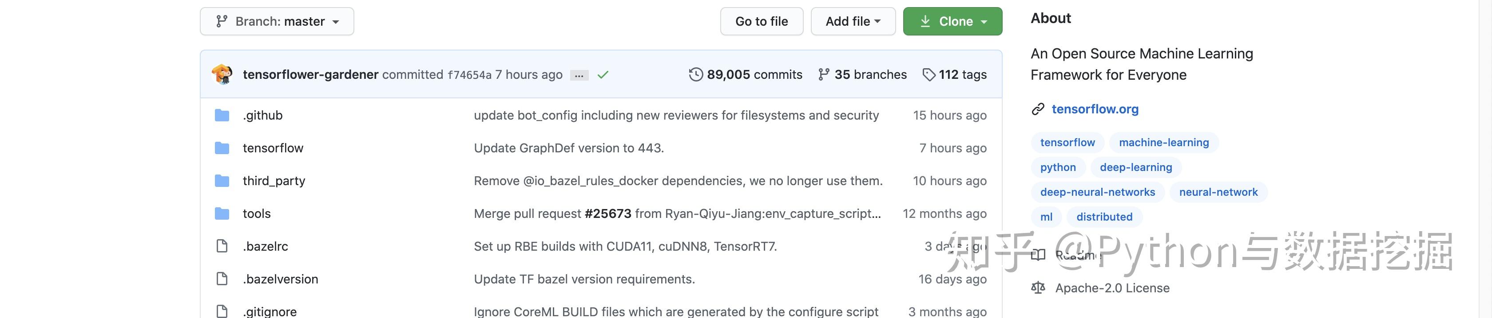
Task: Open pull request #25673 link
Action: pos(607,214)
